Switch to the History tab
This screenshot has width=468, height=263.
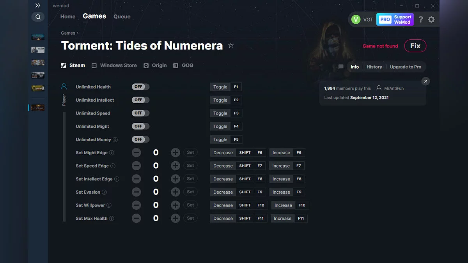tap(374, 67)
